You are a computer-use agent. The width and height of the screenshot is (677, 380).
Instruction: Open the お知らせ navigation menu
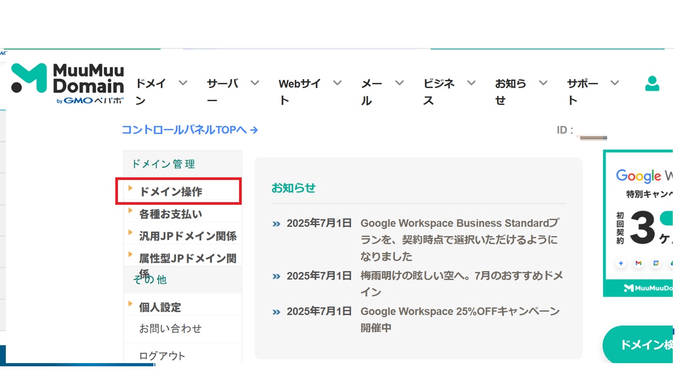pos(511,92)
